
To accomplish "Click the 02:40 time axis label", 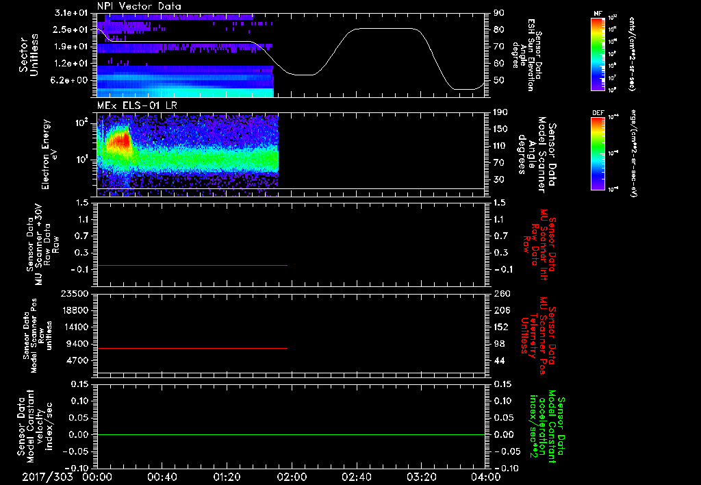I will point(356,477).
